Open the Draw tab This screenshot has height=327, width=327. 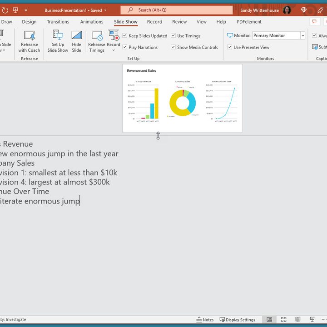(6, 22)
